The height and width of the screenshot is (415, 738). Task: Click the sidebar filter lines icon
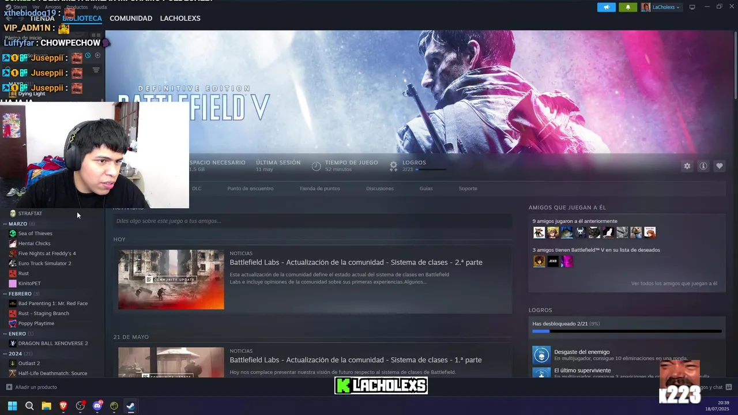tap(96, 70)
